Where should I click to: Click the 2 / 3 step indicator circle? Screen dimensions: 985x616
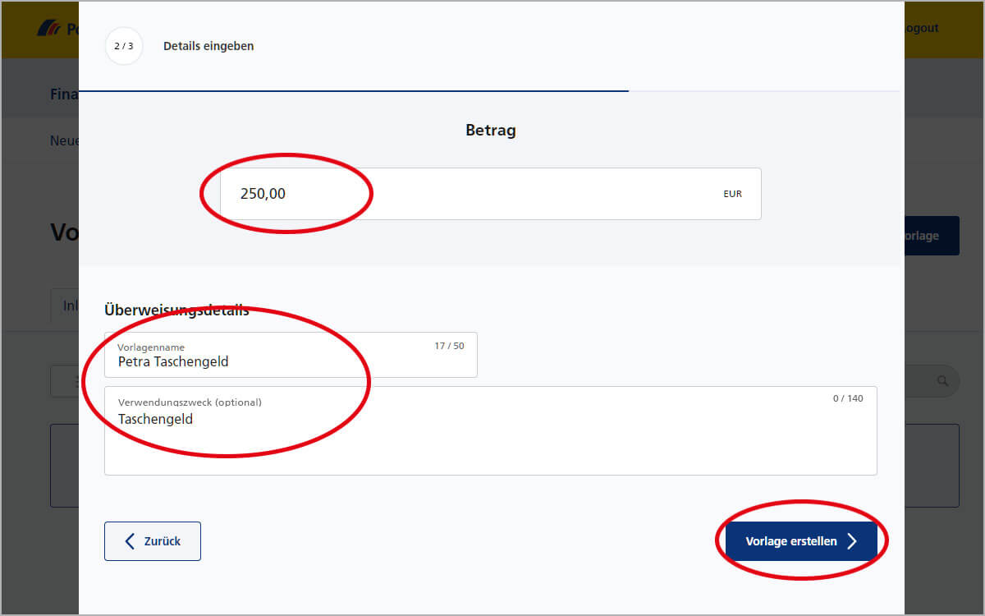(x=124, y=46)
